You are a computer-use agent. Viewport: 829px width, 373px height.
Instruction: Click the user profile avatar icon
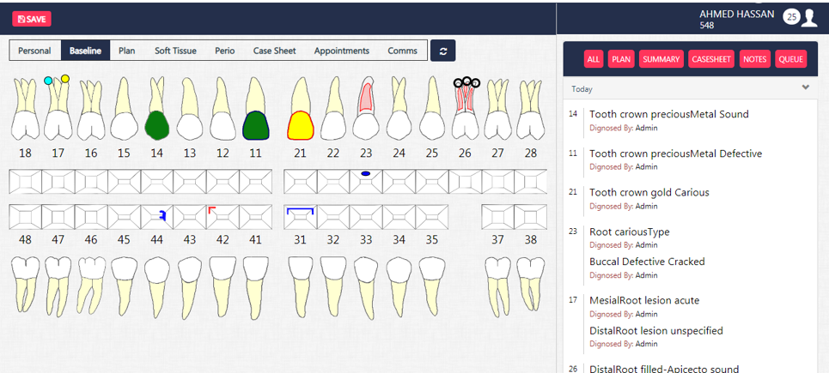(x=812, y=17)
